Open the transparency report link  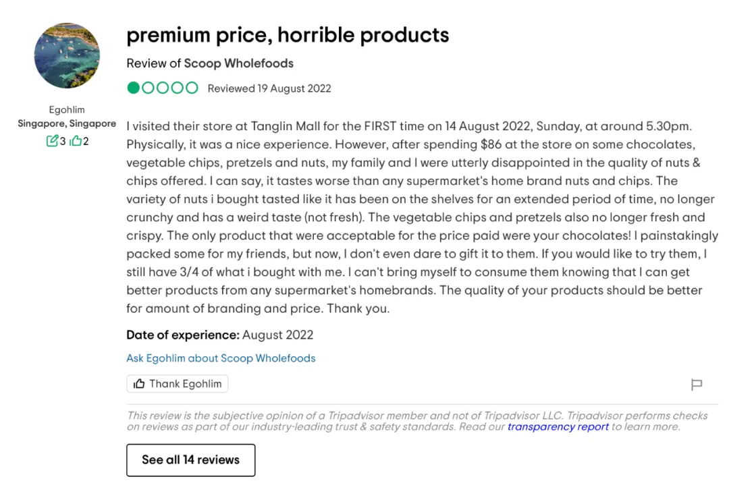(558, 426)
